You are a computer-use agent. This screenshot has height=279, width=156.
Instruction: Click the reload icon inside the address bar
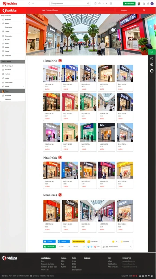(88, 3)
